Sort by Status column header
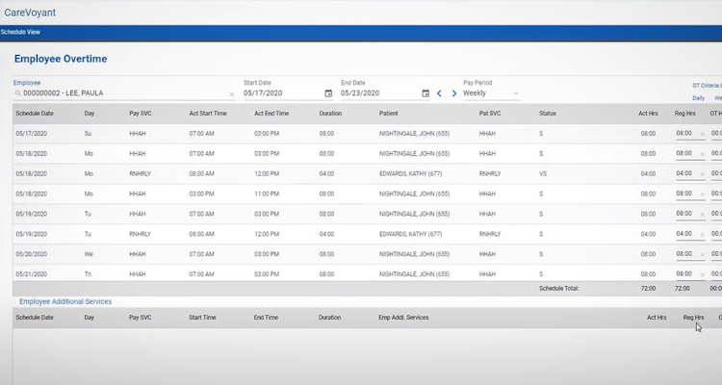Image resolution: width=722 pixels, height=385 pixels. tap(548, 114)
